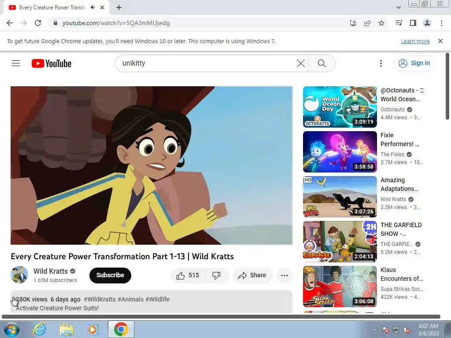Open taskbar clock and date
Viewport: 451px width, 338px height.
(x=429, y=330)
